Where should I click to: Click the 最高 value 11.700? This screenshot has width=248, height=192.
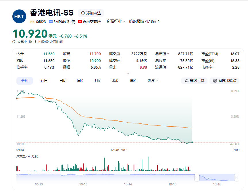(95, 54)
